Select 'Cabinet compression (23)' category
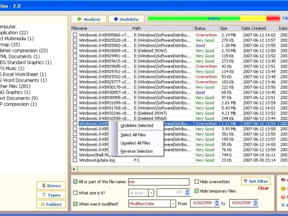The image size is (288, 216). (24, 50)
